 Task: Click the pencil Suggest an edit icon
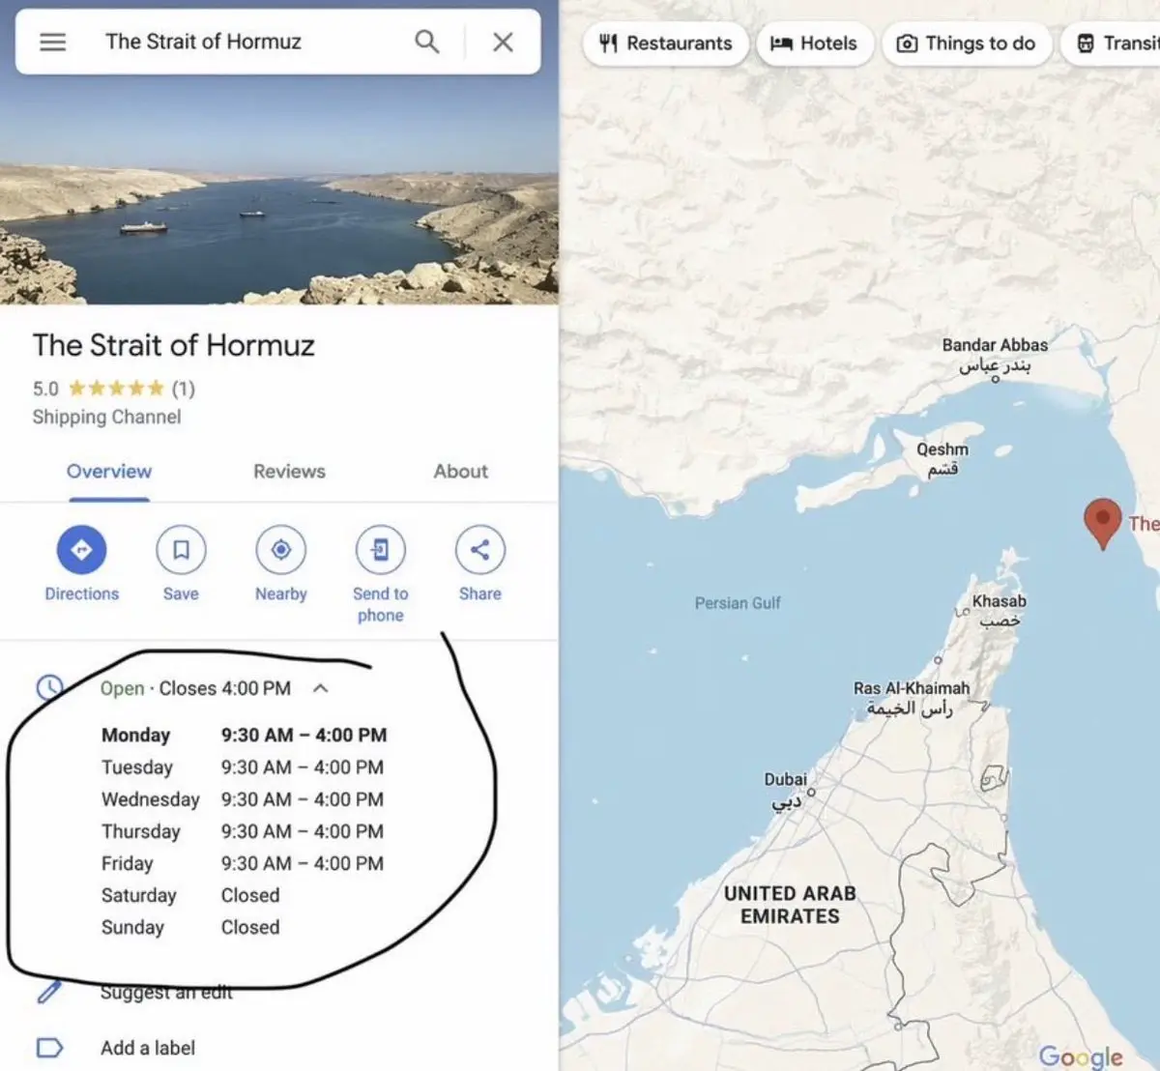[49, 992]
